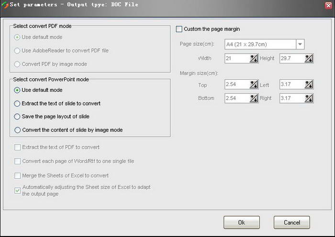Select Extract the text of slide option

pyautogui.click(x=17, y=104)
